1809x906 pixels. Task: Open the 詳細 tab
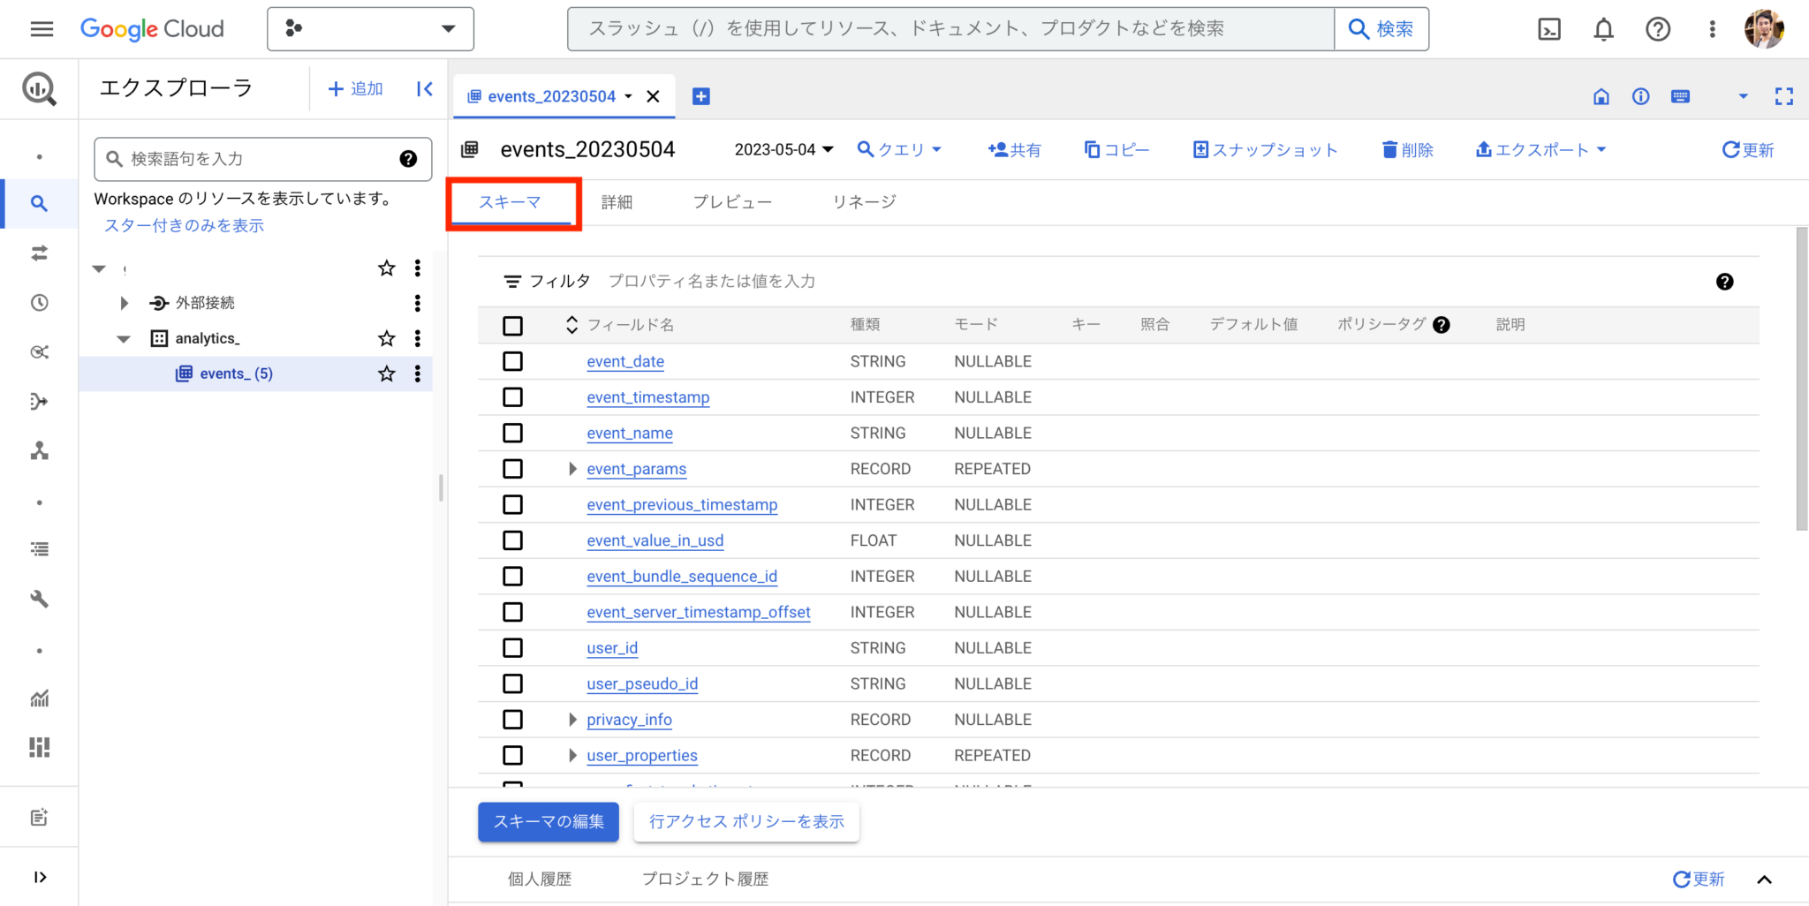pos(617,201)
